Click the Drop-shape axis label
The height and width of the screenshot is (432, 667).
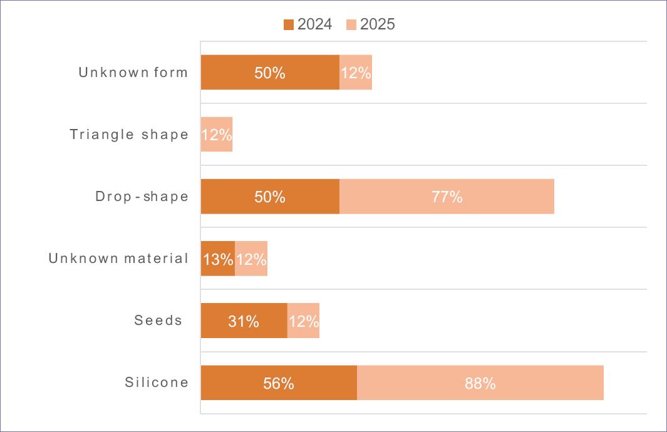(142, 197)
